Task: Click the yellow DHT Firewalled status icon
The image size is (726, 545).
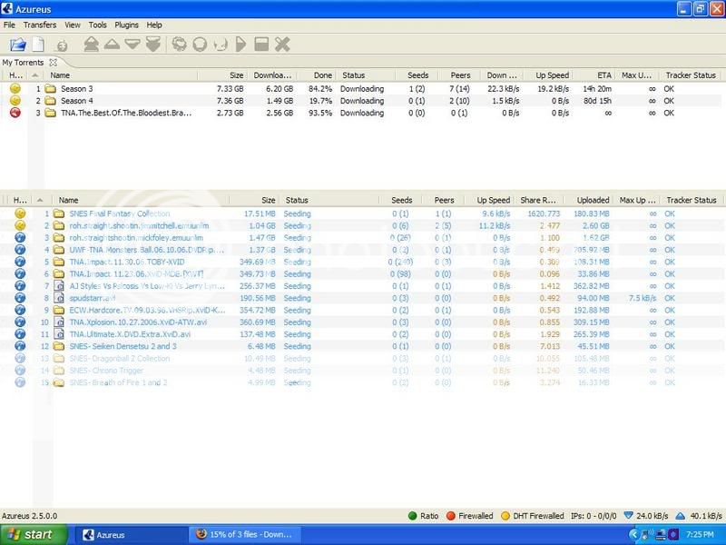Action: 505,516
